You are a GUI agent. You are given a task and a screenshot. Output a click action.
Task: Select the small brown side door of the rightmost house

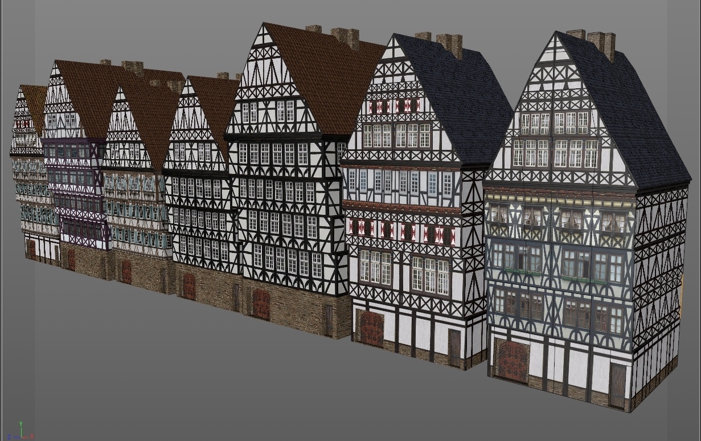click(617, 385)
